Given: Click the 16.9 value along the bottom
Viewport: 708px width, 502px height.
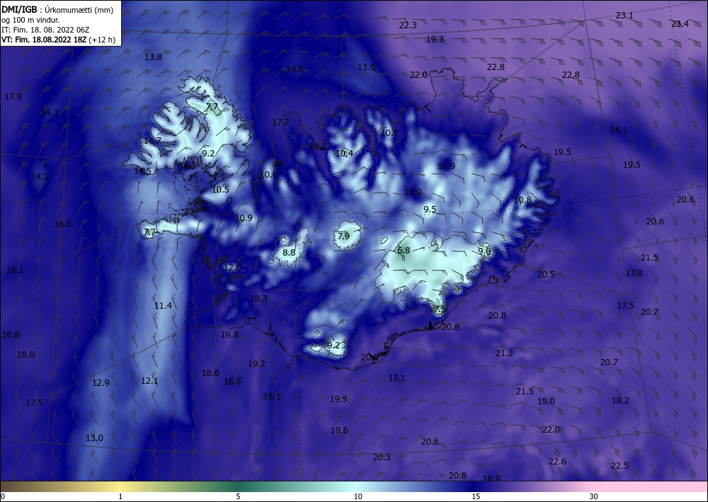Looking at the screenshot, I should point(492,478).
